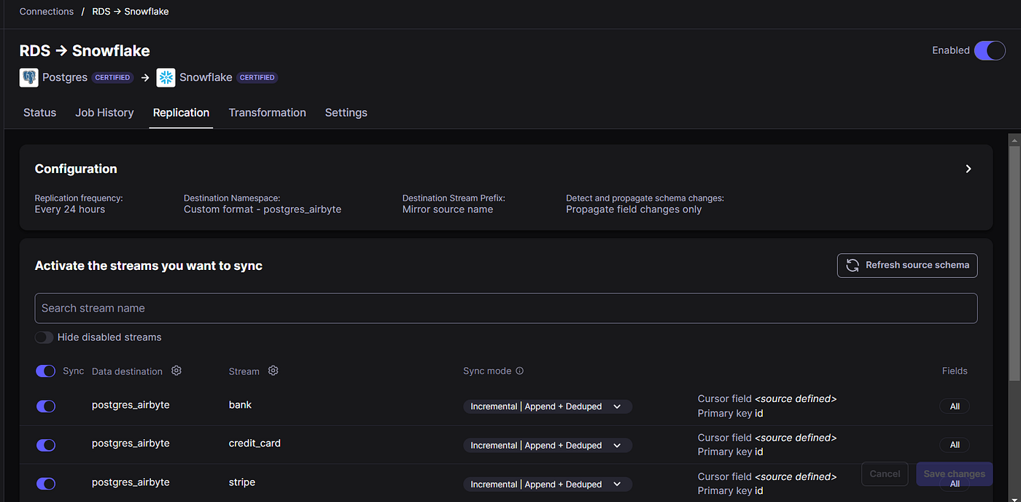
Task: Focus the Search stream name field
Action: click(x=506, y=308)
